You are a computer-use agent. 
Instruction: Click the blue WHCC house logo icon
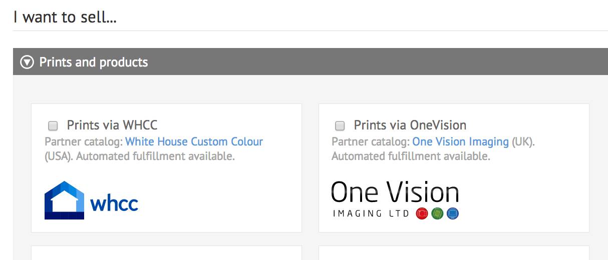pyautogui.click(x=64, y=200)
